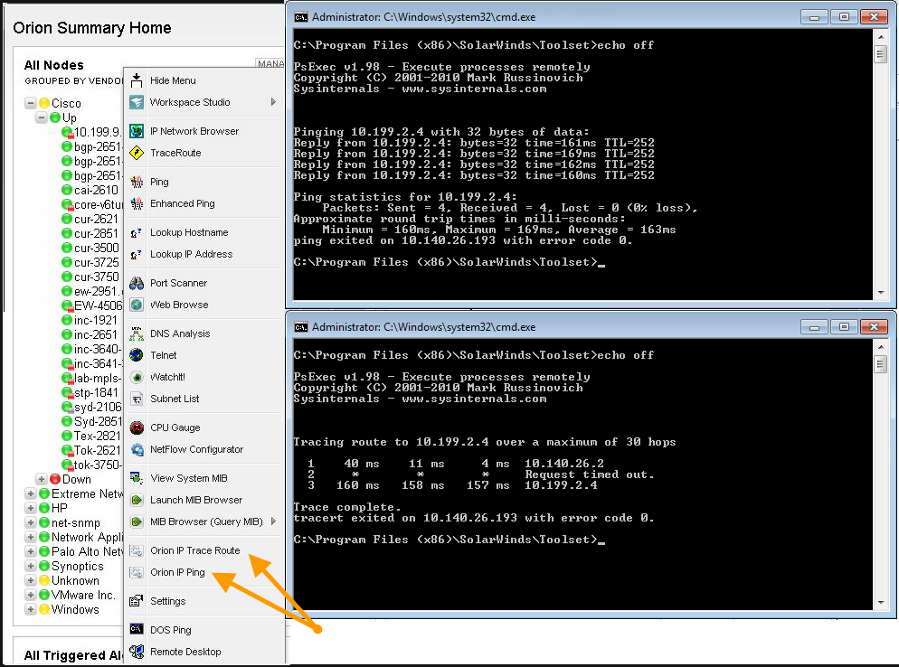Click the Workspace Studio icon
The height and width of the screenshot is (667, 899).
click(137, 102)
